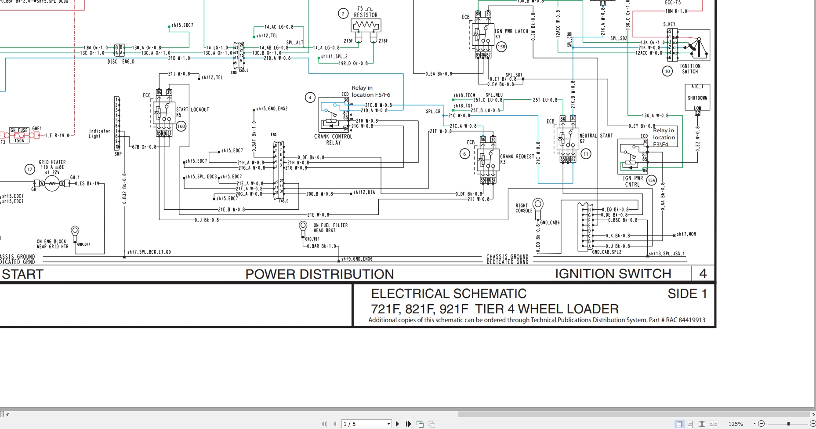This screenshot has height=429, width=816.
Task: Jump to the last page
Action: pyautogui.click(x=408, y=424)
